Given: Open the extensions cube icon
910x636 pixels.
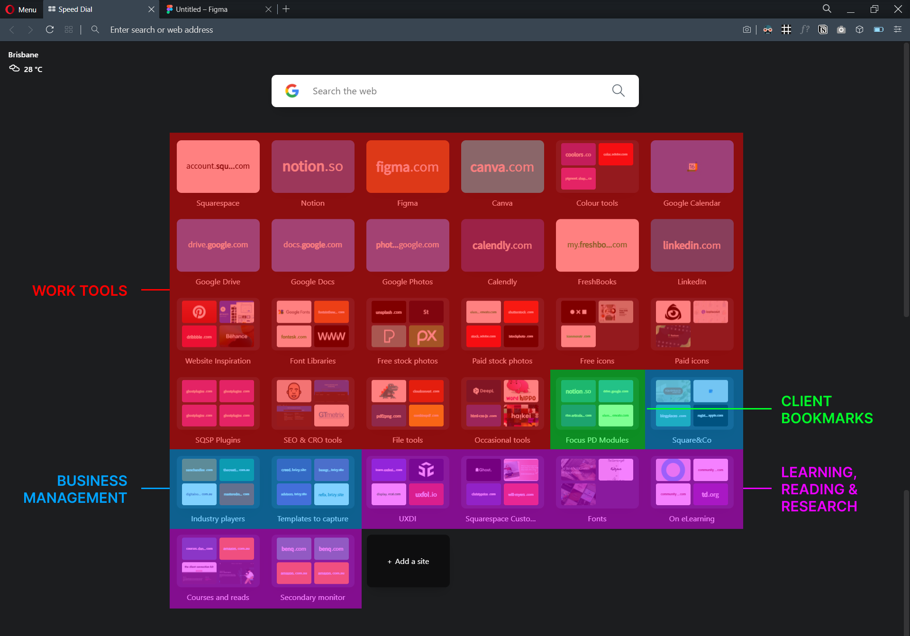Looking at the screenshot, I should [x=860, y=29].
